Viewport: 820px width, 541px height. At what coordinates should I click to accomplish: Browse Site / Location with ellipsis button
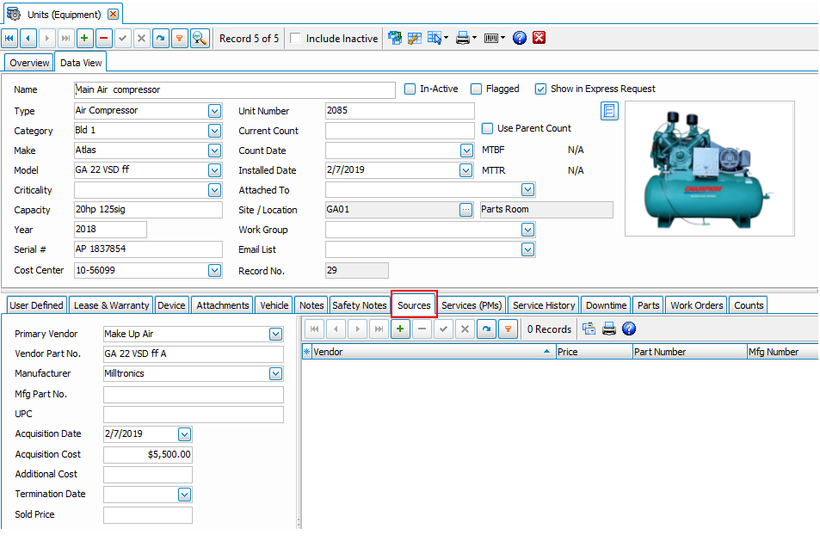466,210
